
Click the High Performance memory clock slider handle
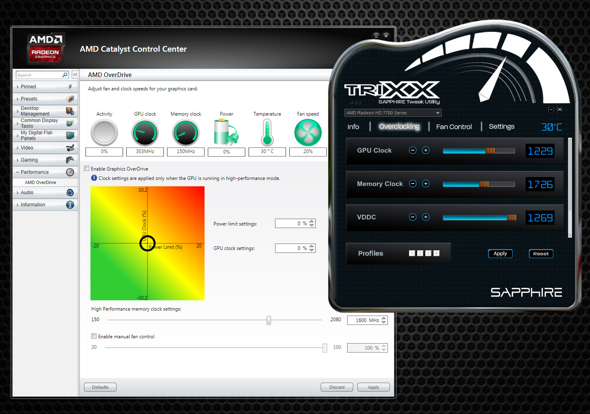click(x=269, y=320)
